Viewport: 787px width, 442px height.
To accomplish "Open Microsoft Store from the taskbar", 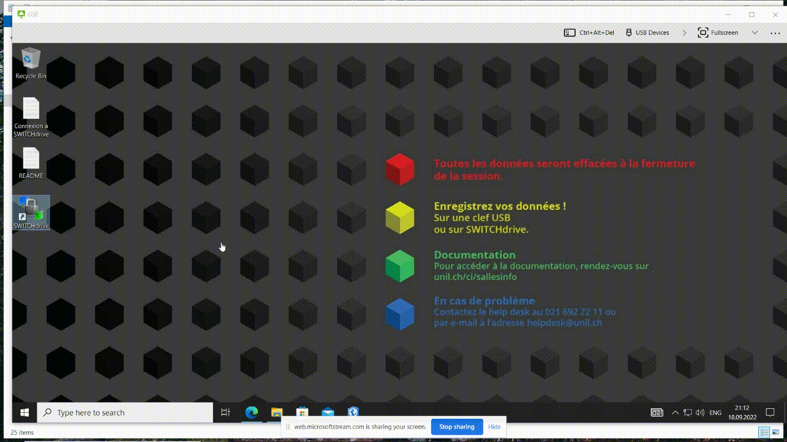I will (302, 412).
